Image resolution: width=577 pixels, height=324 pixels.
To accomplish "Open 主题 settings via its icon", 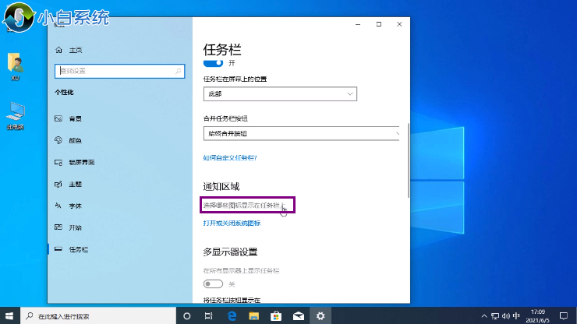I will click(x=58, y=184).
